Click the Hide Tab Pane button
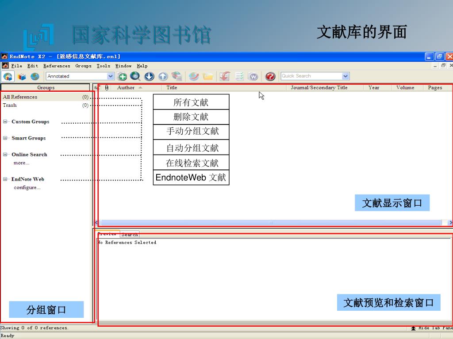 click(x=432, y=328)
